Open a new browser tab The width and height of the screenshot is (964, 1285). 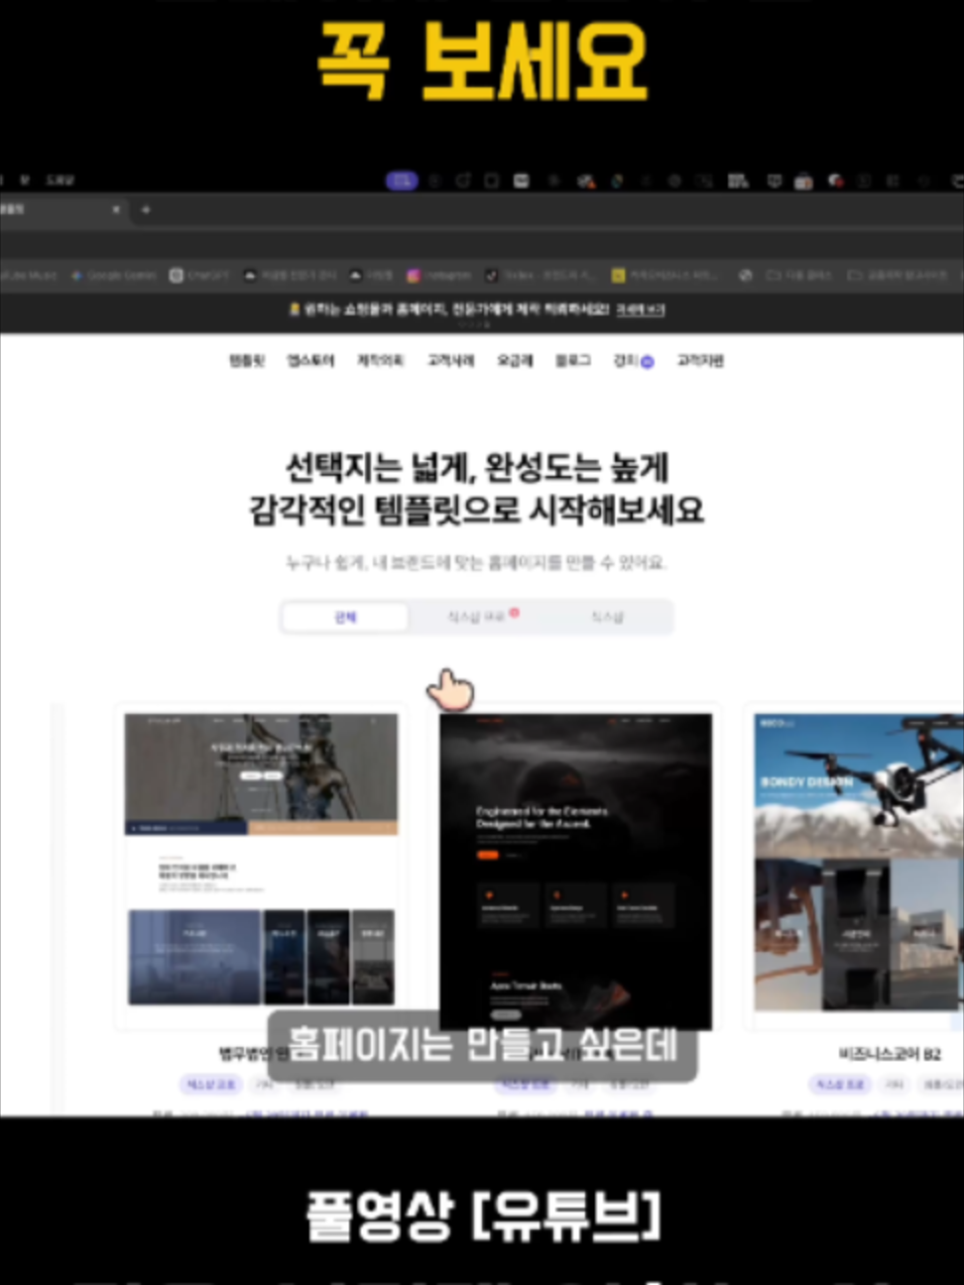pyautogui.click(x=146, y=209)
